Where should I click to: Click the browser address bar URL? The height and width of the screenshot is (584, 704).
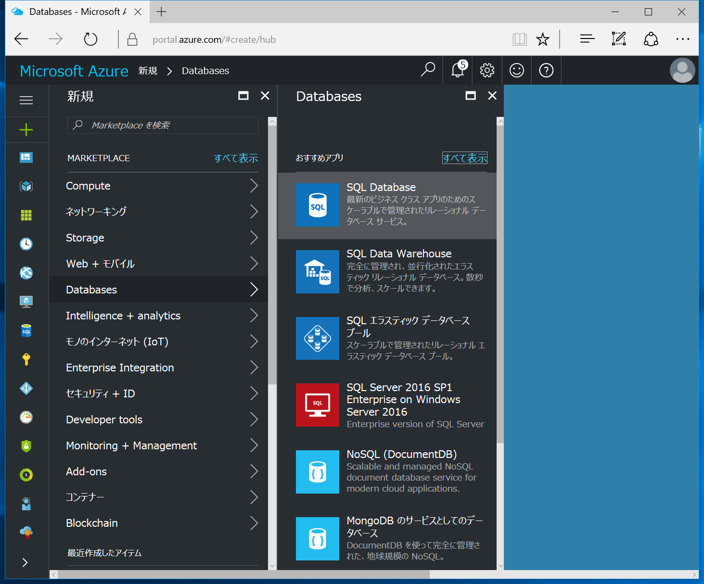point(214,39)
